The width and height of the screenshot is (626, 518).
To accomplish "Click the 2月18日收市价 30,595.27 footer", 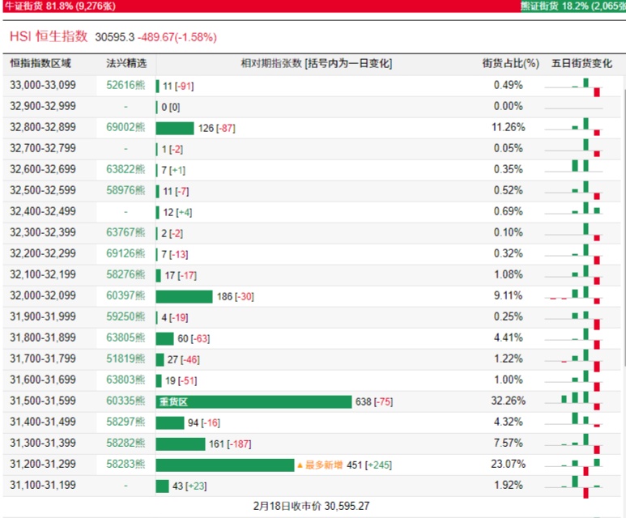I will pos(311,507).
